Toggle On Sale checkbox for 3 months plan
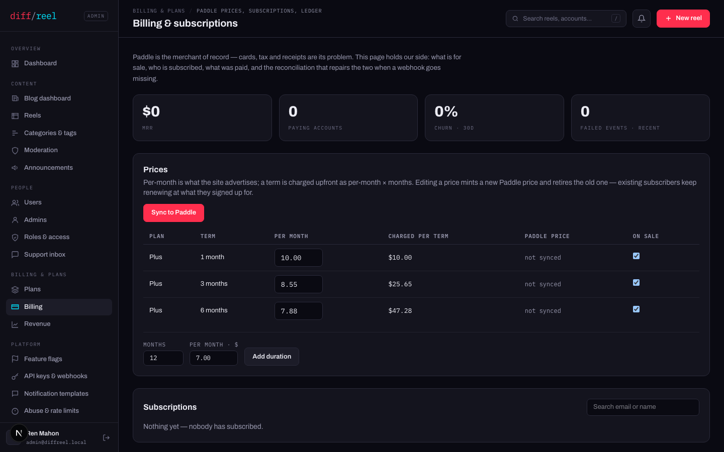 [x=636, y=283]
